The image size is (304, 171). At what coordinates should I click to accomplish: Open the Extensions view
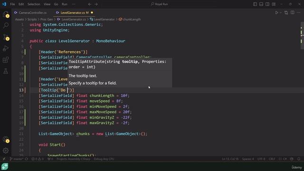[6, 60]
